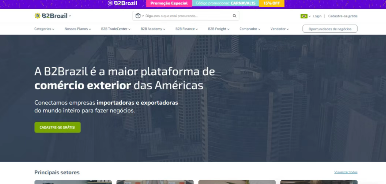This screenshot has width=386, height=184.
Task: Click the Login link
Action: click(x=317, y=16)
